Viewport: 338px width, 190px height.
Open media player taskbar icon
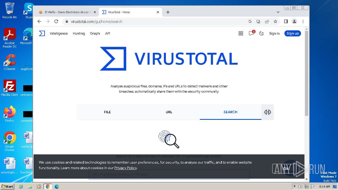tap(39, 187)
